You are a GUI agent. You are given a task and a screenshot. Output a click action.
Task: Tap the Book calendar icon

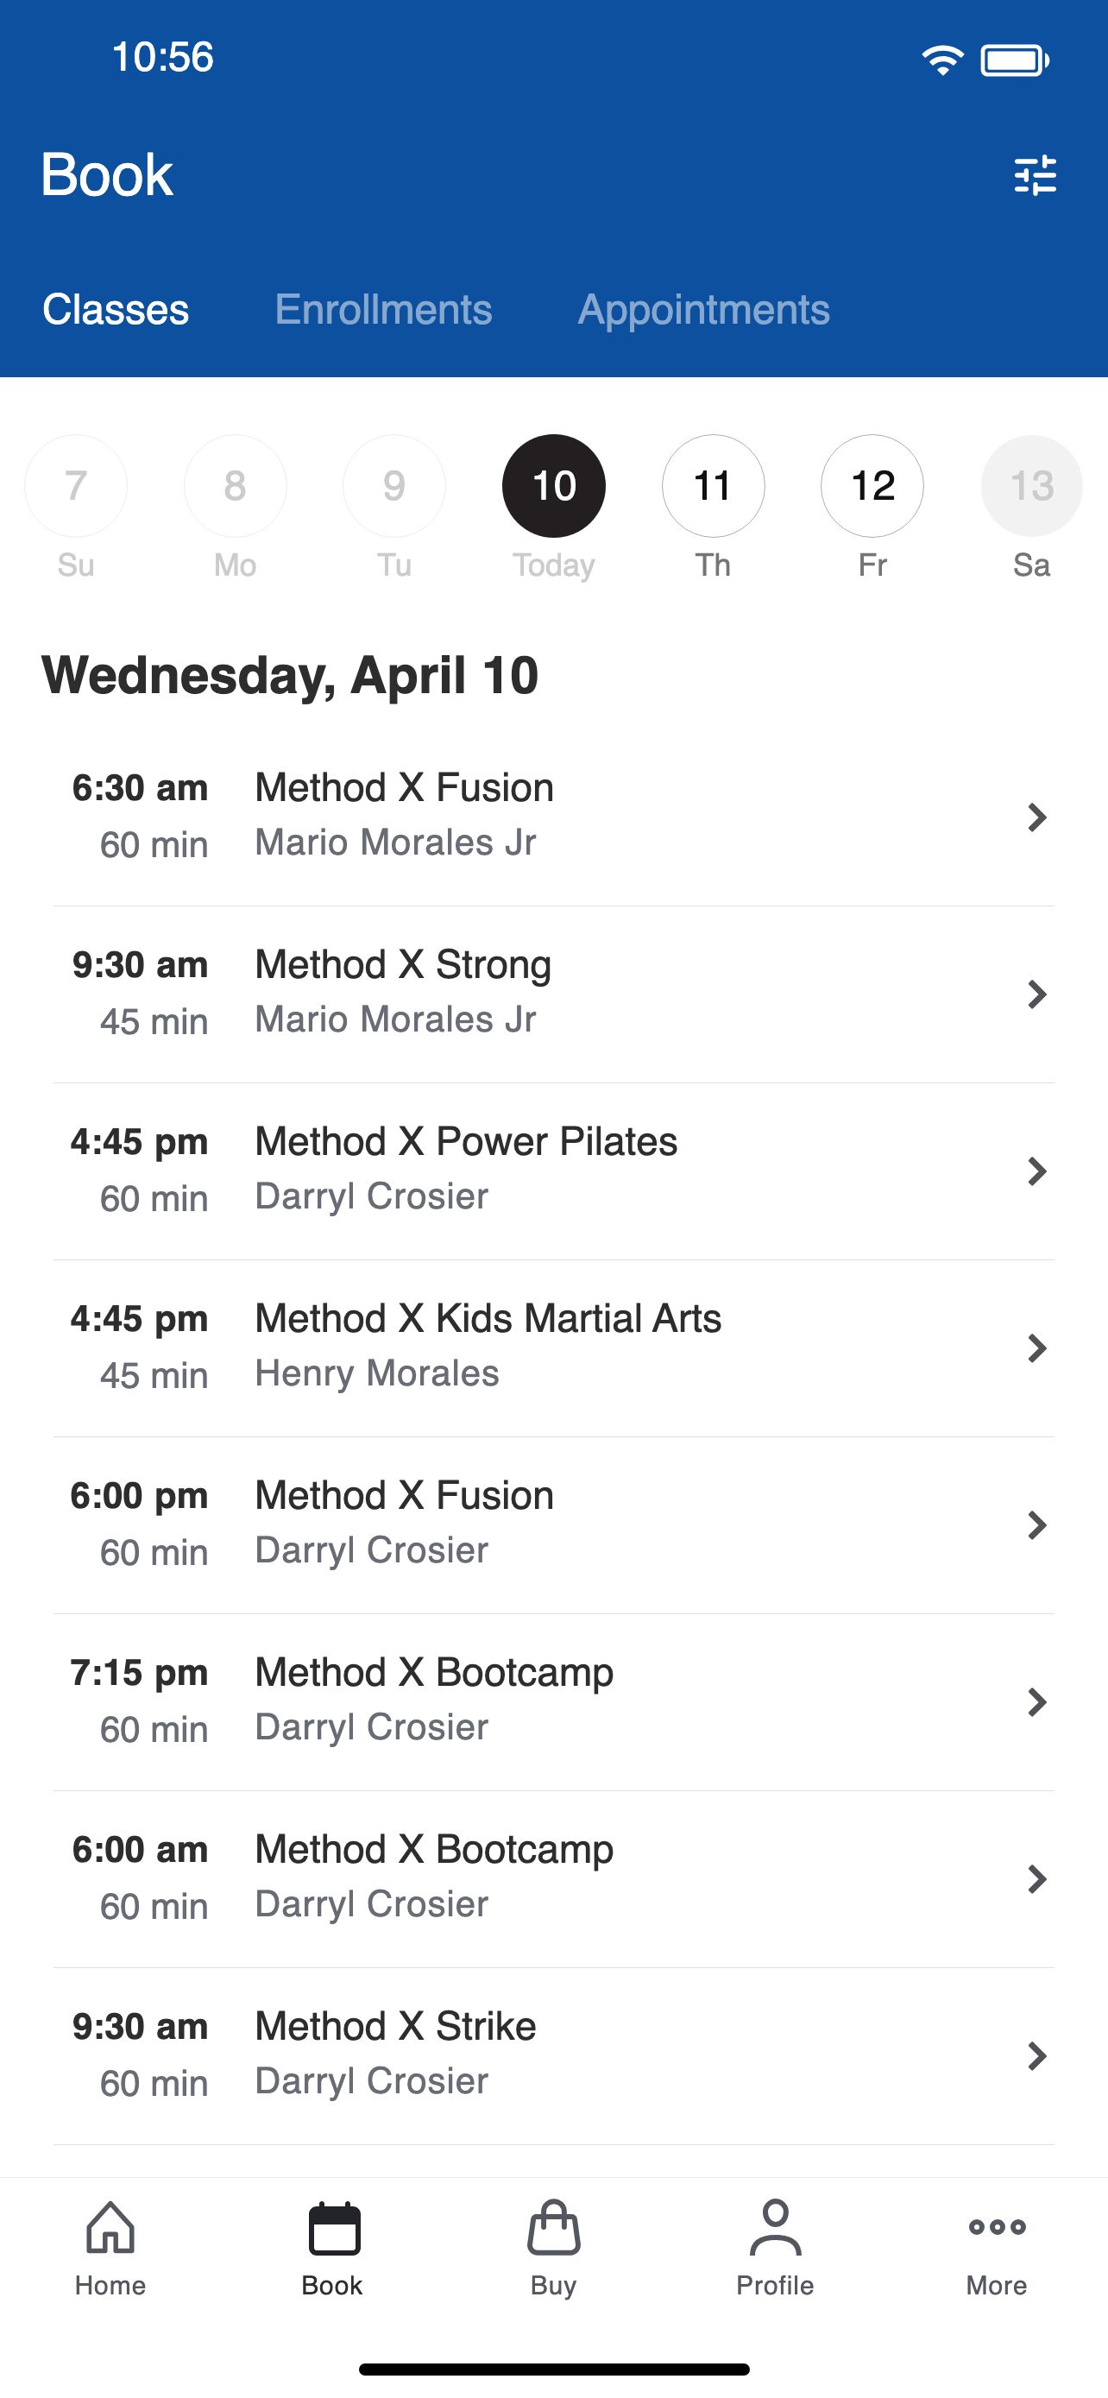333,2228
